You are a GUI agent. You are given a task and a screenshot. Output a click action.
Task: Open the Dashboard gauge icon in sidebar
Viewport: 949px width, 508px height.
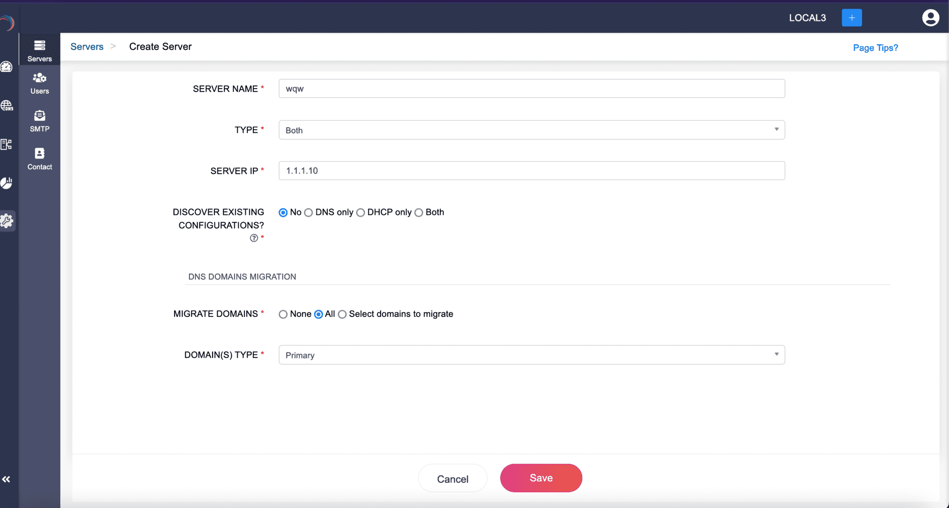pos(7,67)
